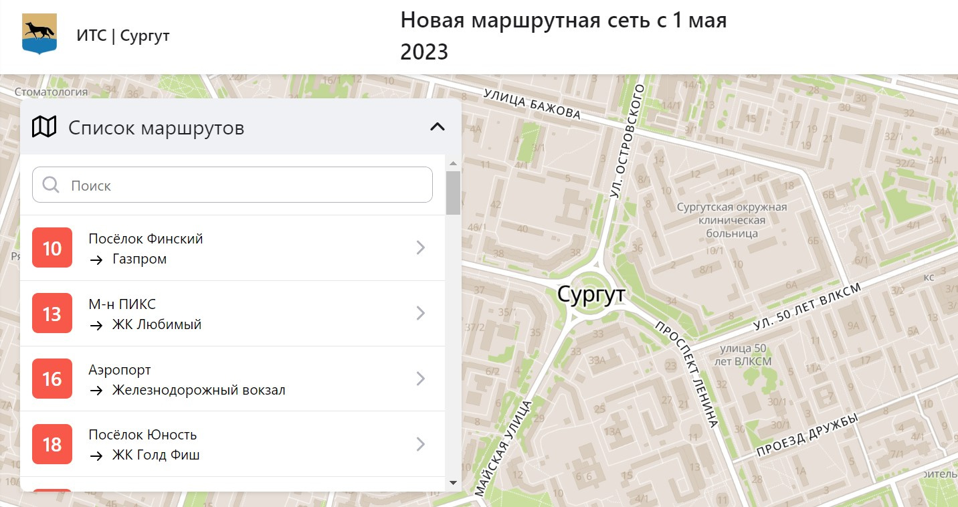
Task: Open route Посёлок Финский
Action: [x=146, y=239]
